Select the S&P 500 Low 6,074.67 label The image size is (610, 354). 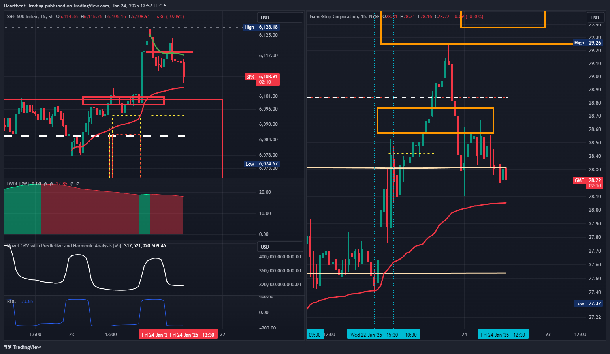262,164
